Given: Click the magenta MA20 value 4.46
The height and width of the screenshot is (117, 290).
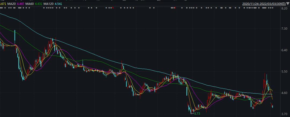Looking at the screenshot, I should pyautogui.click(x=20, y=4).
